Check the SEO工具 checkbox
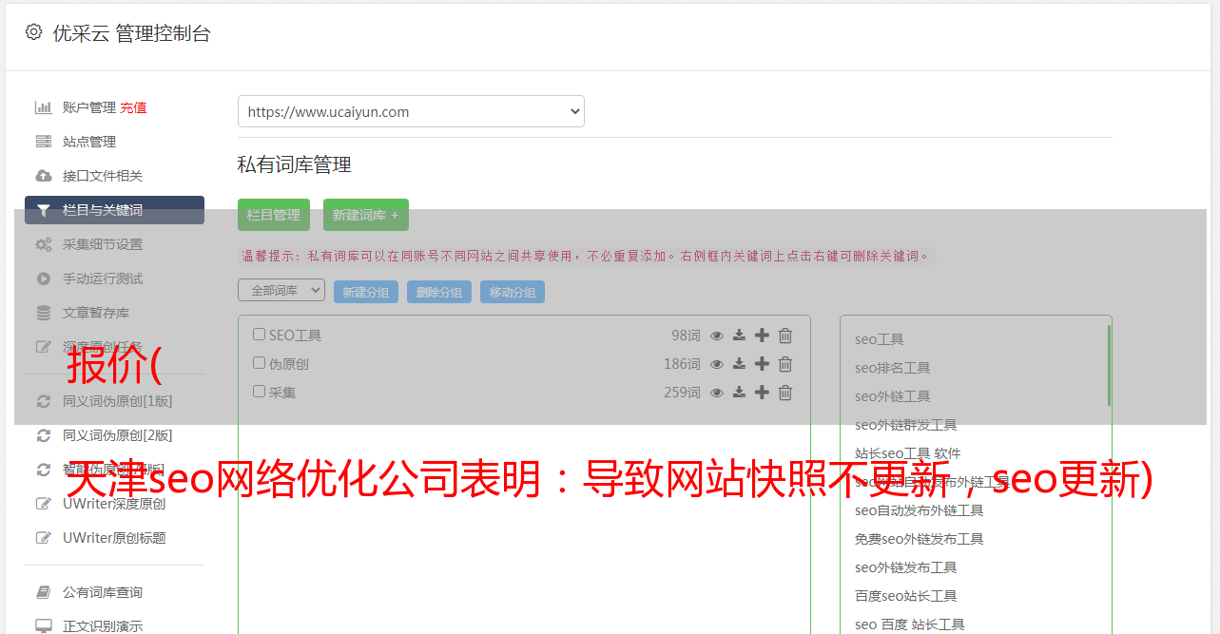 click(x=259, y=335)
